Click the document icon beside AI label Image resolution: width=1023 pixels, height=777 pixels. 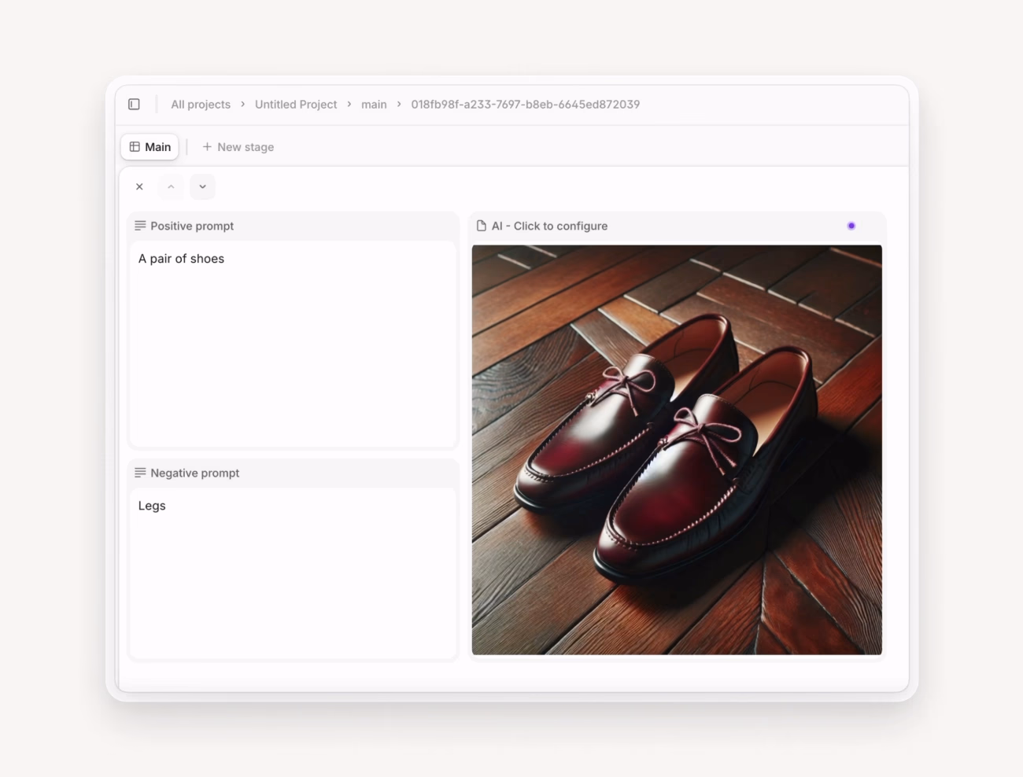[482, 226]
